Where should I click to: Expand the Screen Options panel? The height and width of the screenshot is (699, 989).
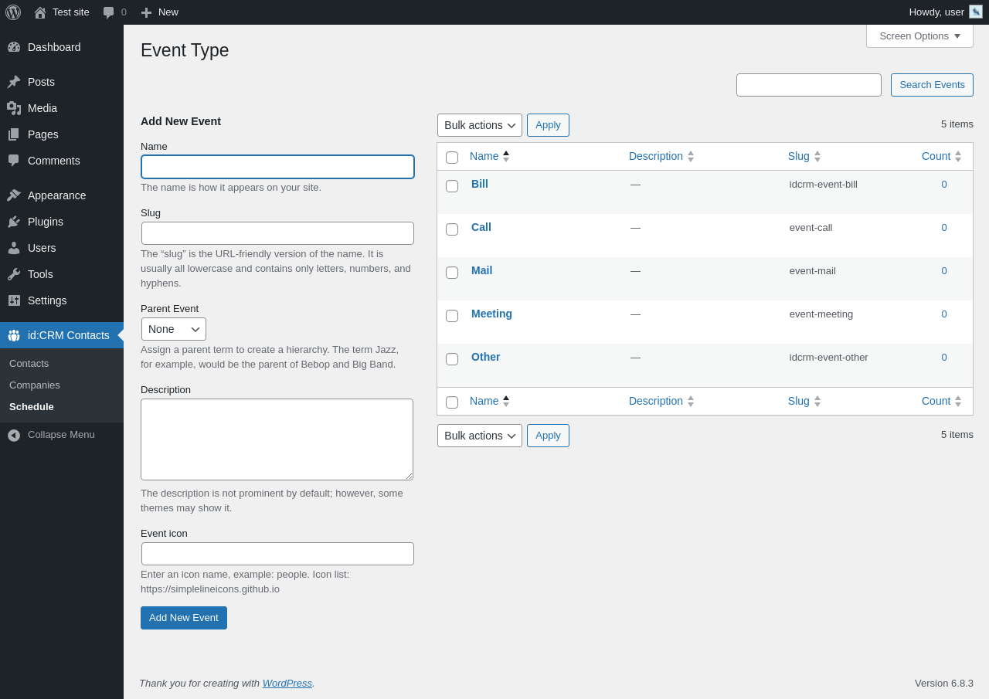click(x=919, y=36)
